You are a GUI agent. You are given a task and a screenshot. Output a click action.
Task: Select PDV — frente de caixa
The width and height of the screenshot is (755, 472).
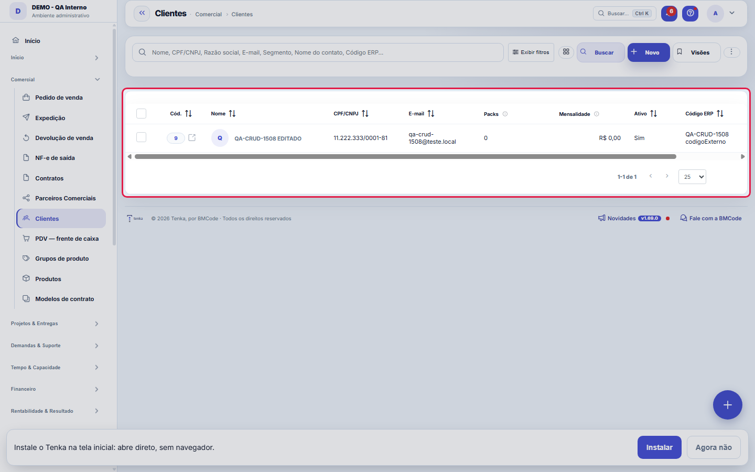point(61,239)
